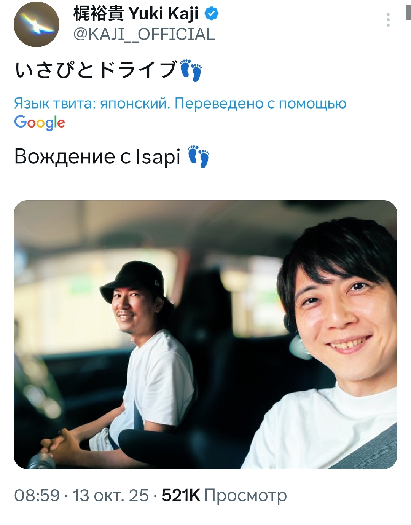Image resolution: width=411 pixels, height=525 pixels.
Task: Tap the translated word 'Вождение'
Action: tap(65, 156)
